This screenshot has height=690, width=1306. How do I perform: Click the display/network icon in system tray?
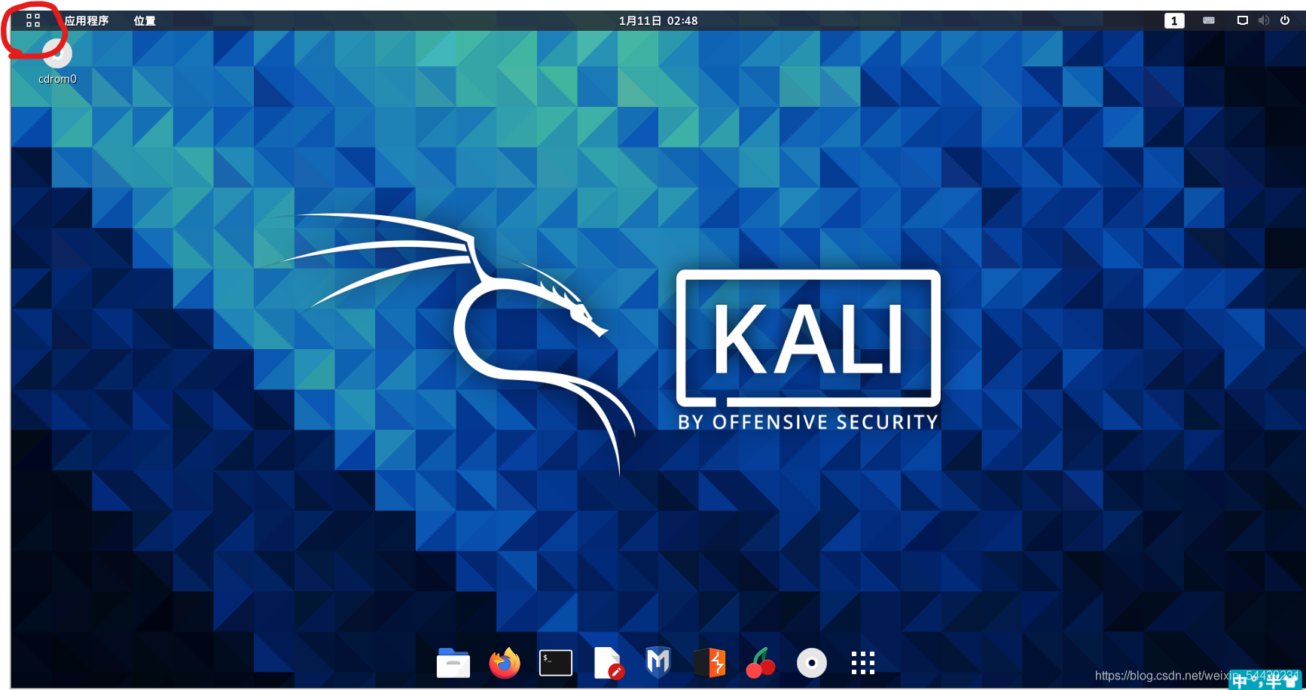(1243, 20)
